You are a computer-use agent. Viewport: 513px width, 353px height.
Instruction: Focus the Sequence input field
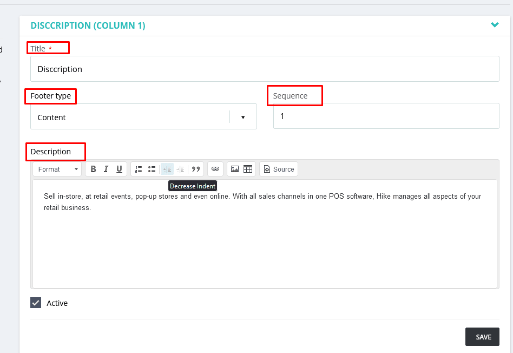[x=386, y=116]
